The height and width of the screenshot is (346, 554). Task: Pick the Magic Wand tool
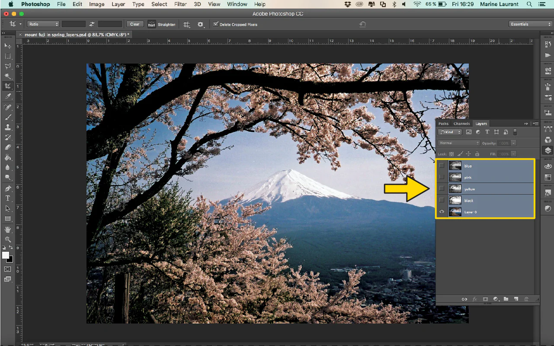click(x=8, y=76)
